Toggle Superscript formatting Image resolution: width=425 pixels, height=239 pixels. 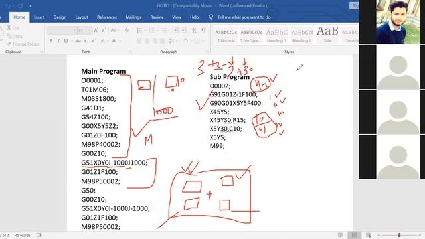(x=93, y=41)
